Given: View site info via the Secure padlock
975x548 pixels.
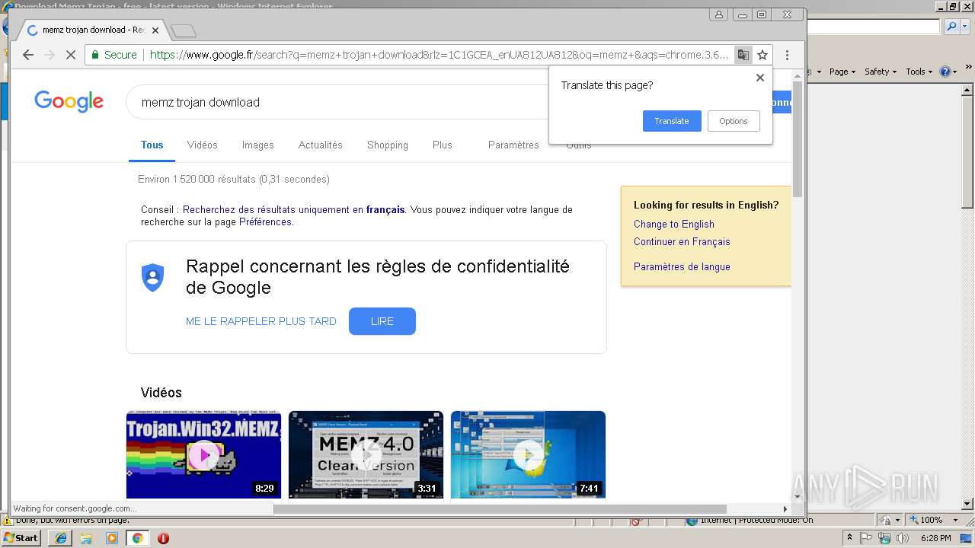Looking at the screenshot, I should click(114, 55).
